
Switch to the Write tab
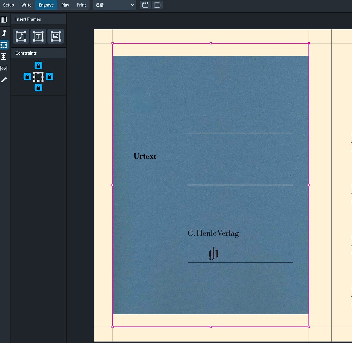tap(26, 5)
